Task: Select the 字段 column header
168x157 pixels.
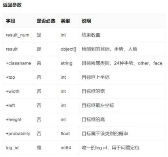Action: click(x=10, y=21)
